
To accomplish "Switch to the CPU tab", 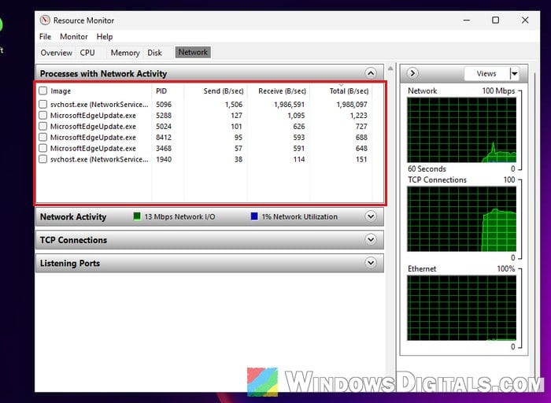I will (x=87, y=53).
